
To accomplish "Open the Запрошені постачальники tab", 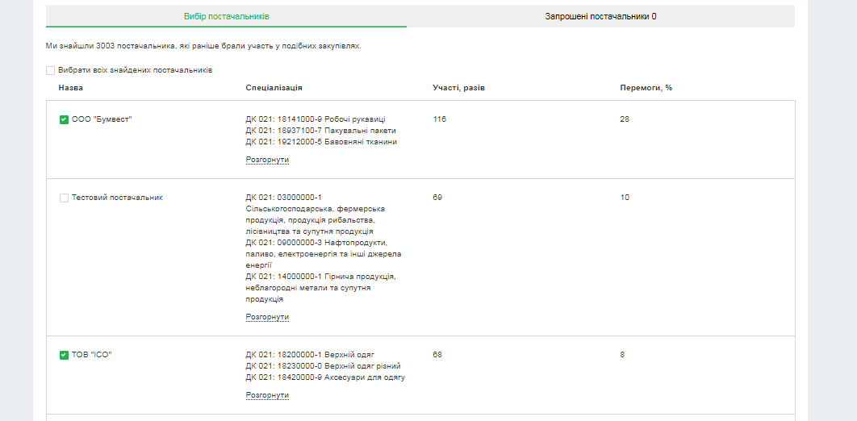I will (600, 16).
